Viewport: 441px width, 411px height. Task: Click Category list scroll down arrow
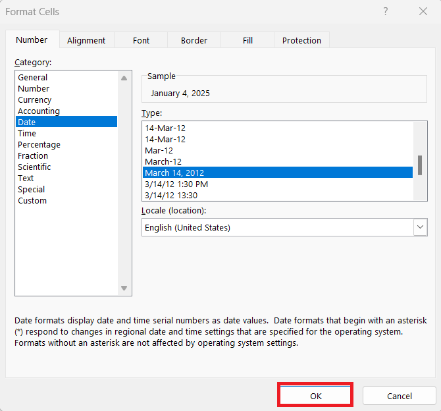[x=124, y=288]
